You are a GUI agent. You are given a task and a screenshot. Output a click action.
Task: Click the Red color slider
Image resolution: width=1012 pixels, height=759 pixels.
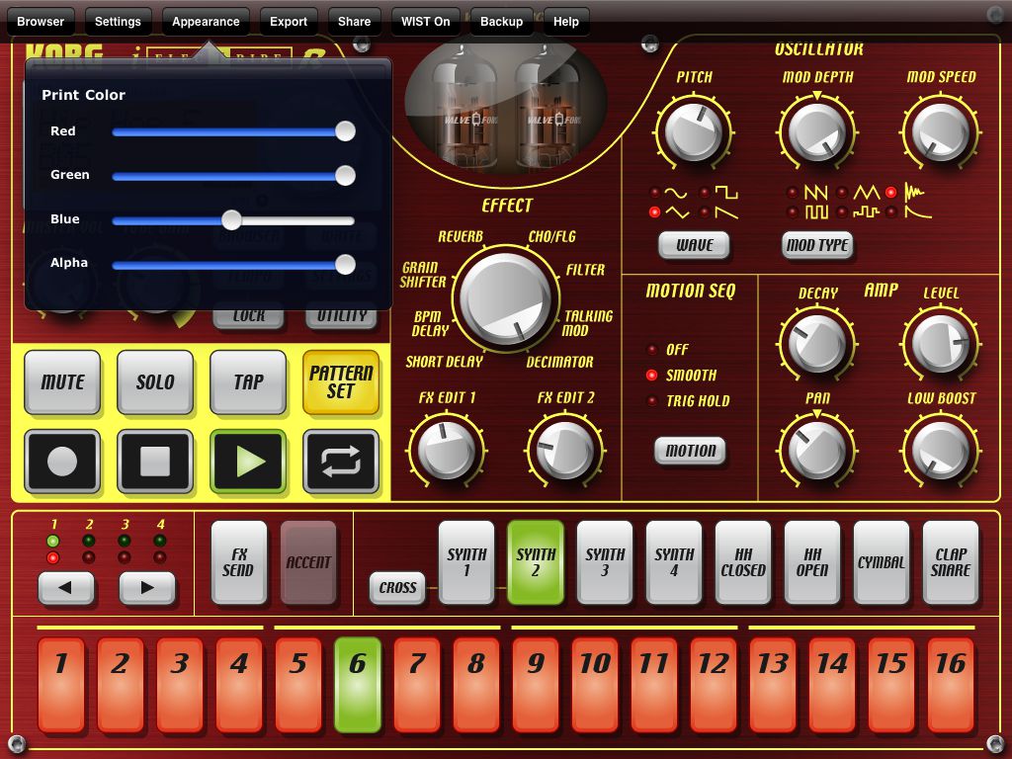[x=233, y=131]
